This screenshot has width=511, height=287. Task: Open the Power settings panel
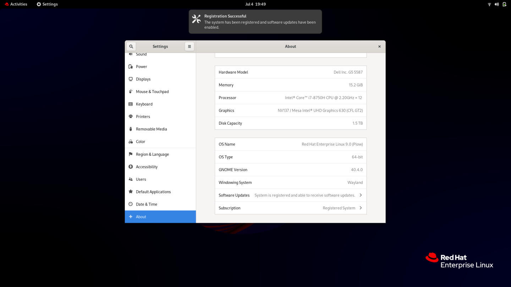(160, 67)
